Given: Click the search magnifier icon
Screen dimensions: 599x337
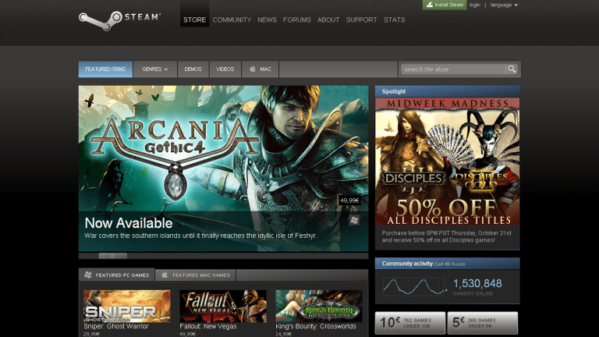Looking at the screenshot, I should 512,69.
